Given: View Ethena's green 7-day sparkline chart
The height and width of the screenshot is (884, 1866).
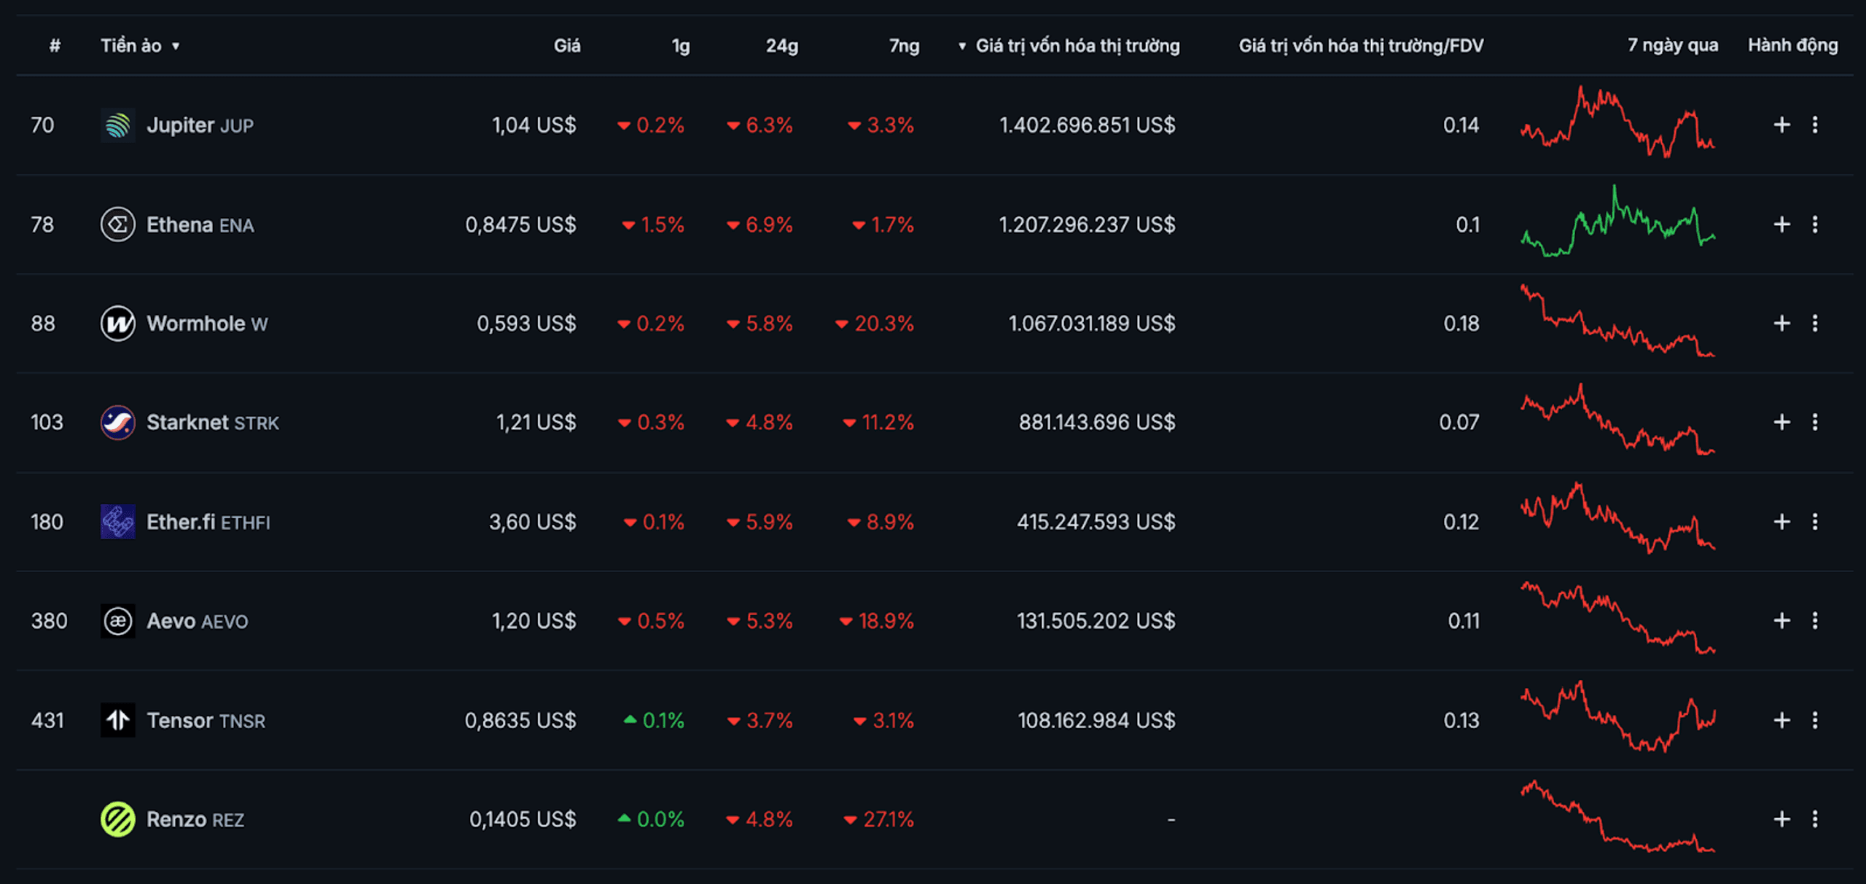Looking at the screenshot, I should coord(1618,221).
